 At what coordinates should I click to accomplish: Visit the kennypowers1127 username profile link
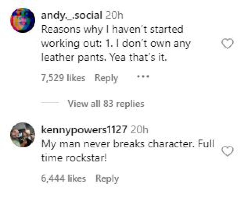tap(84, 130)
